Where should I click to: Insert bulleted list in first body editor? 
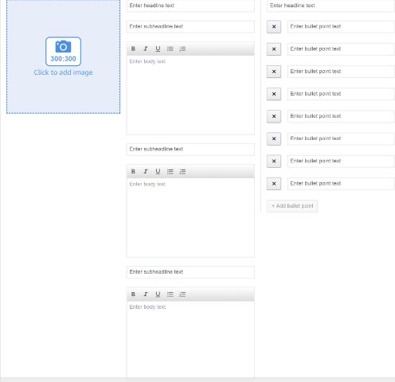(170, 49)
